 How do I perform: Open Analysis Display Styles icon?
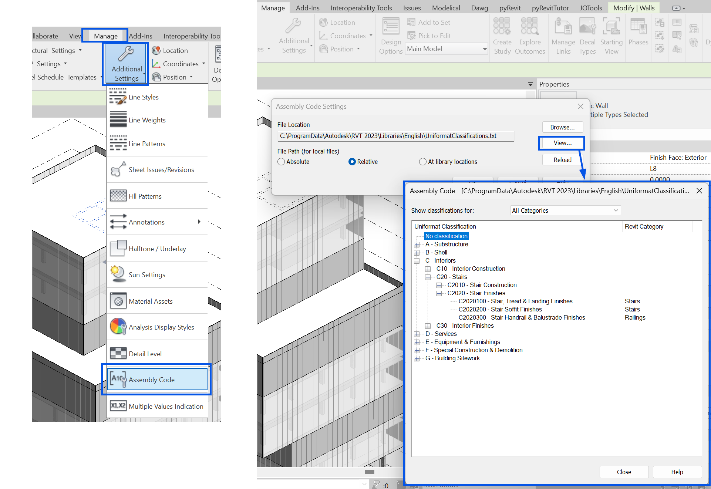pyautogui.click(x=118, y=327)
